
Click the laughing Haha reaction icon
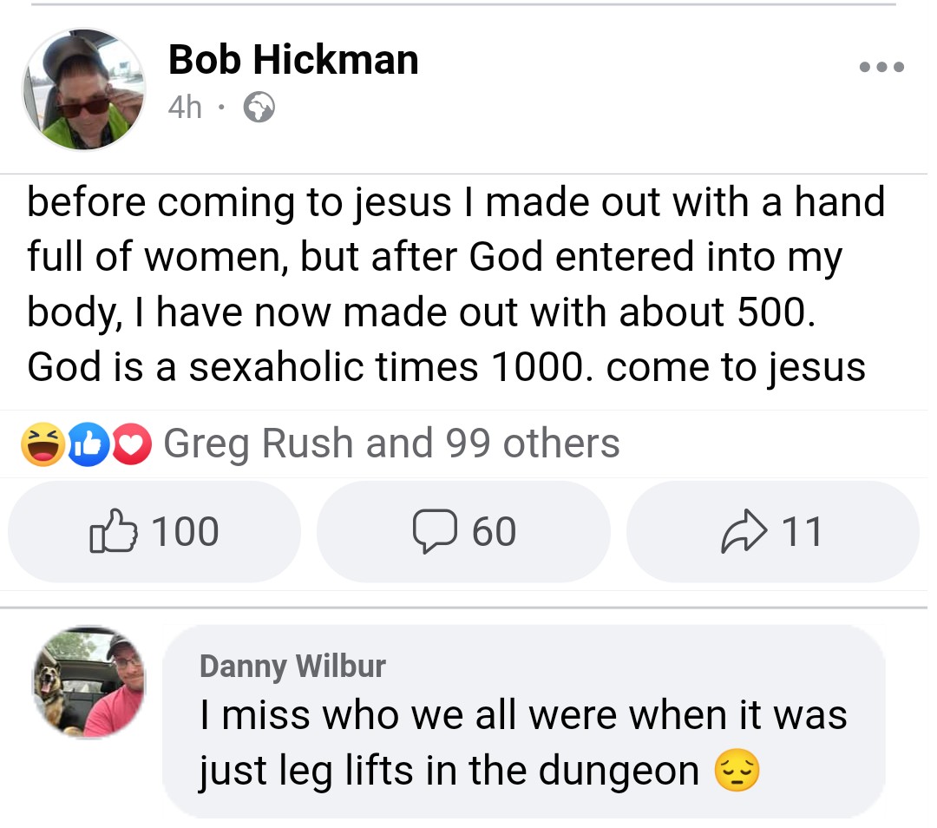coord(40,444)
